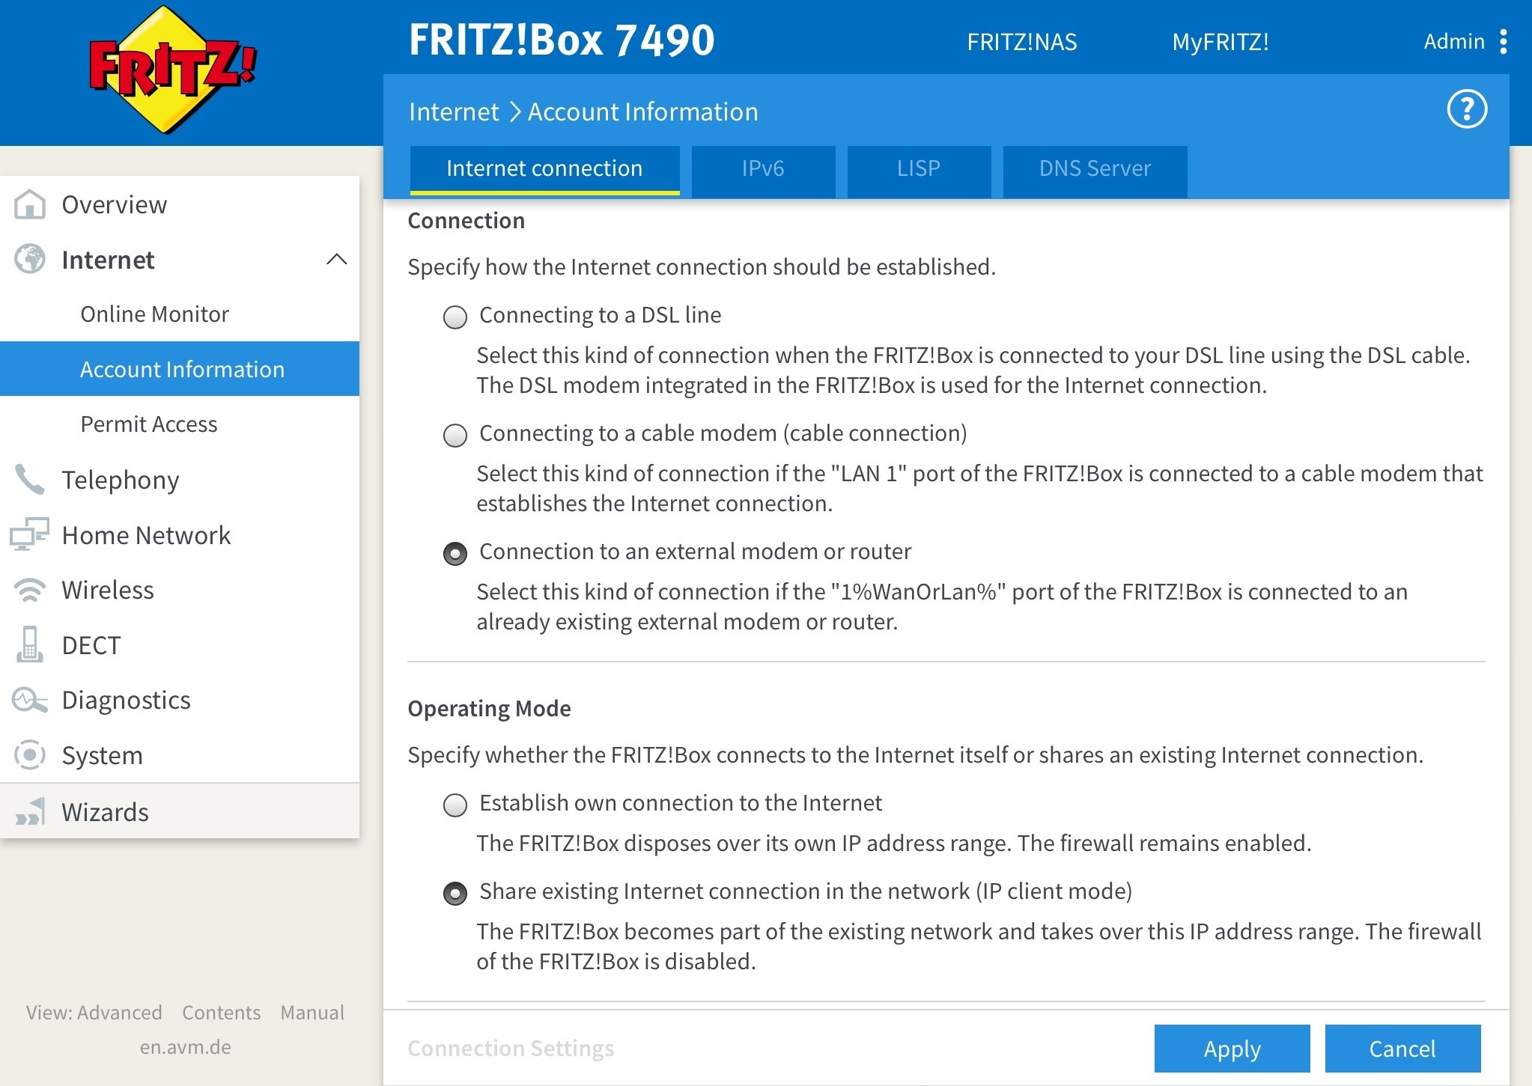Choose 'Establish own connection to the Internet'
The width and height of the screenshot is (1532, 1086).
455,805
